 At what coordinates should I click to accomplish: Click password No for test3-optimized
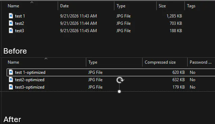click(x=192, y=87)
